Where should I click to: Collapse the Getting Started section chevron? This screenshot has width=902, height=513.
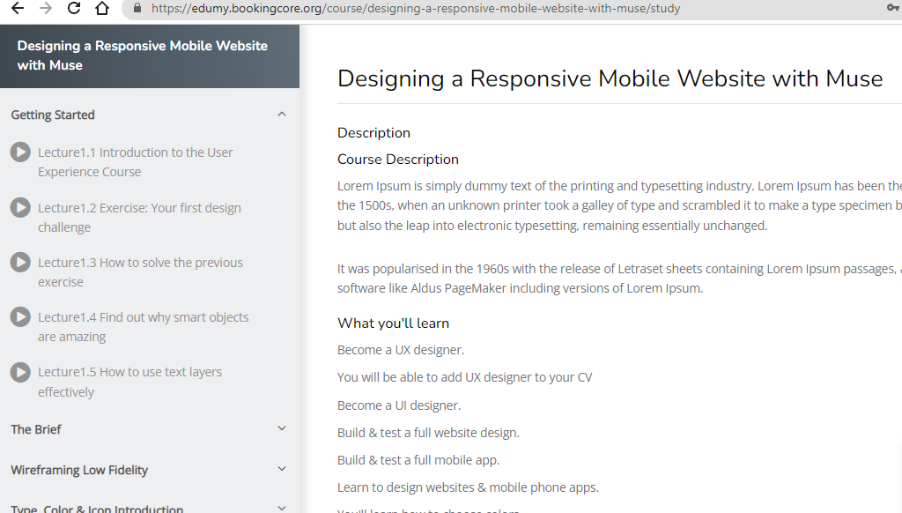[282, 115]
